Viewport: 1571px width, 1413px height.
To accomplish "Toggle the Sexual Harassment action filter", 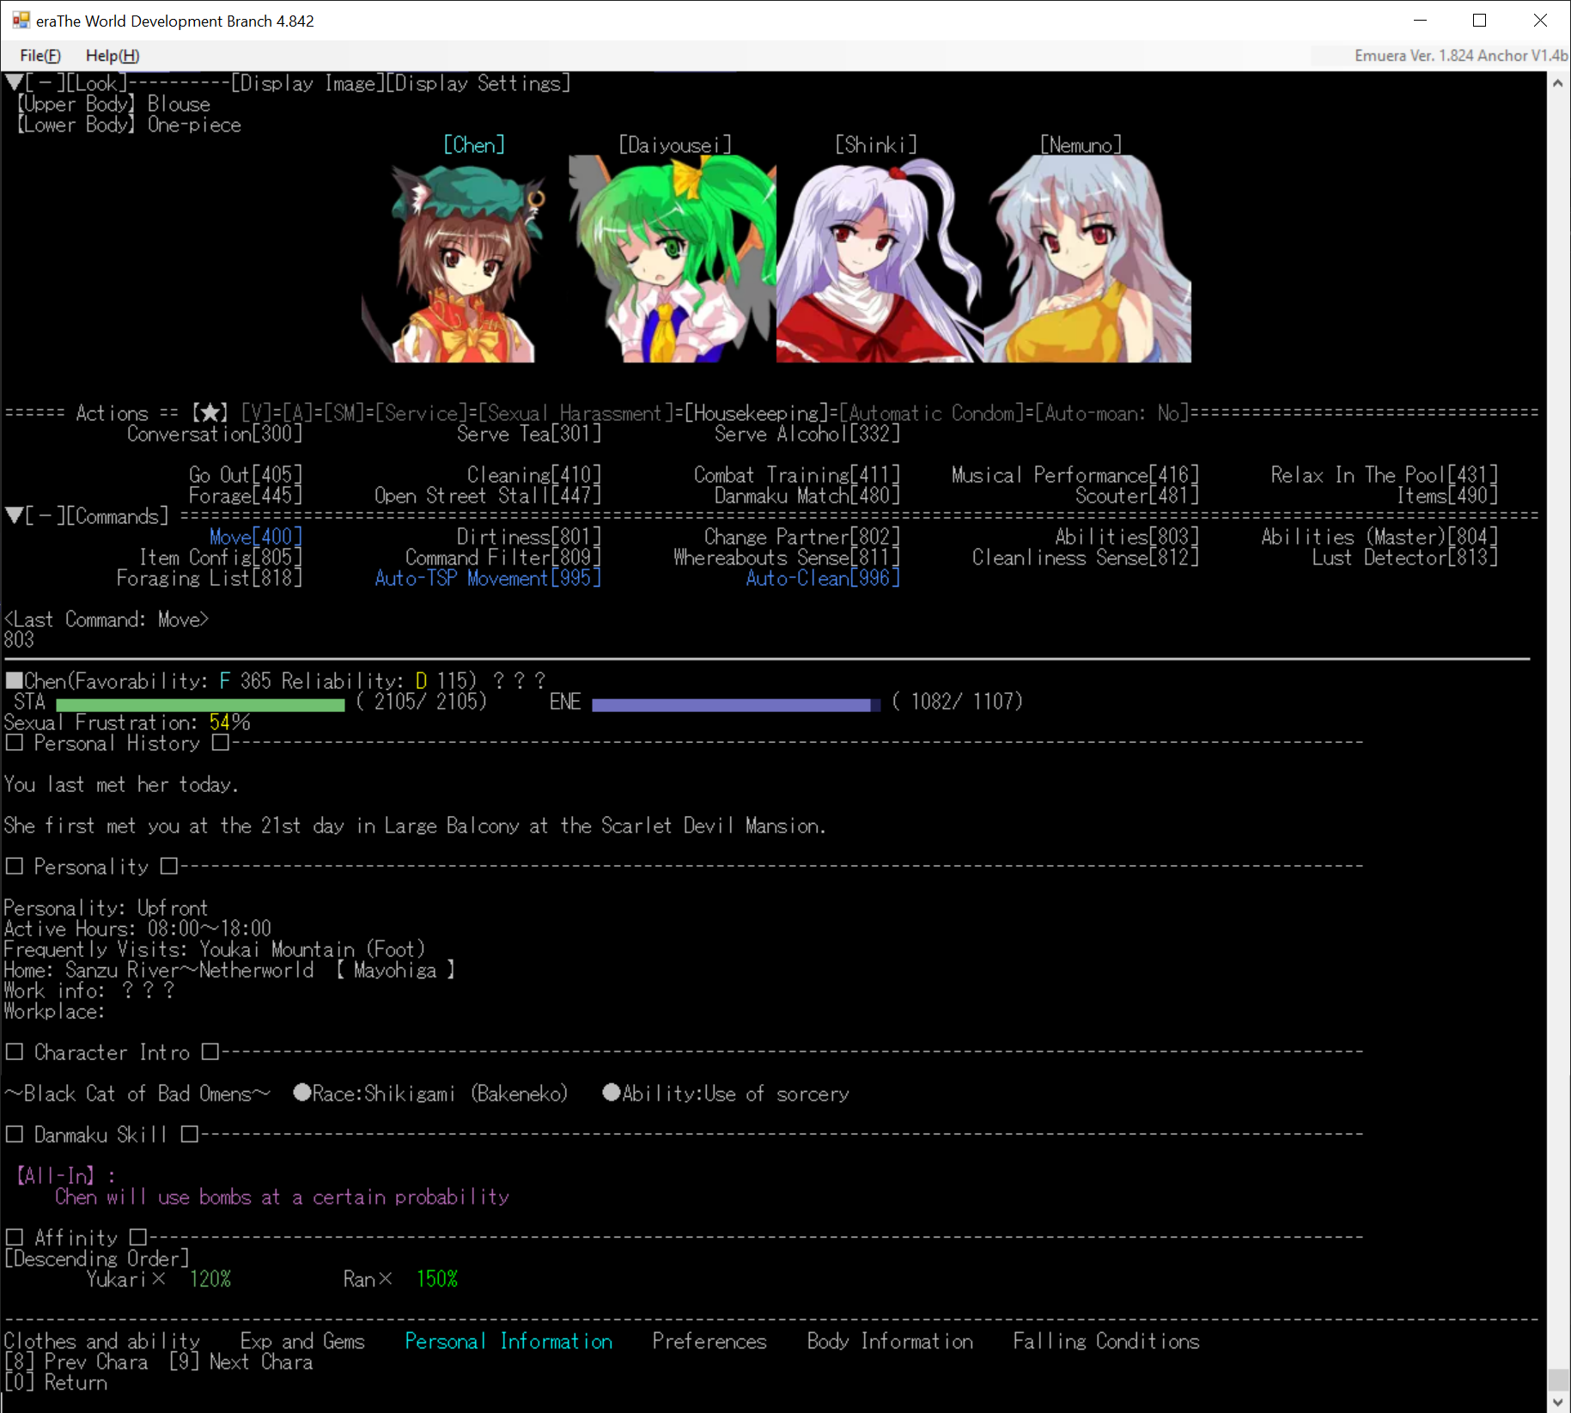I will pos(575,413).
